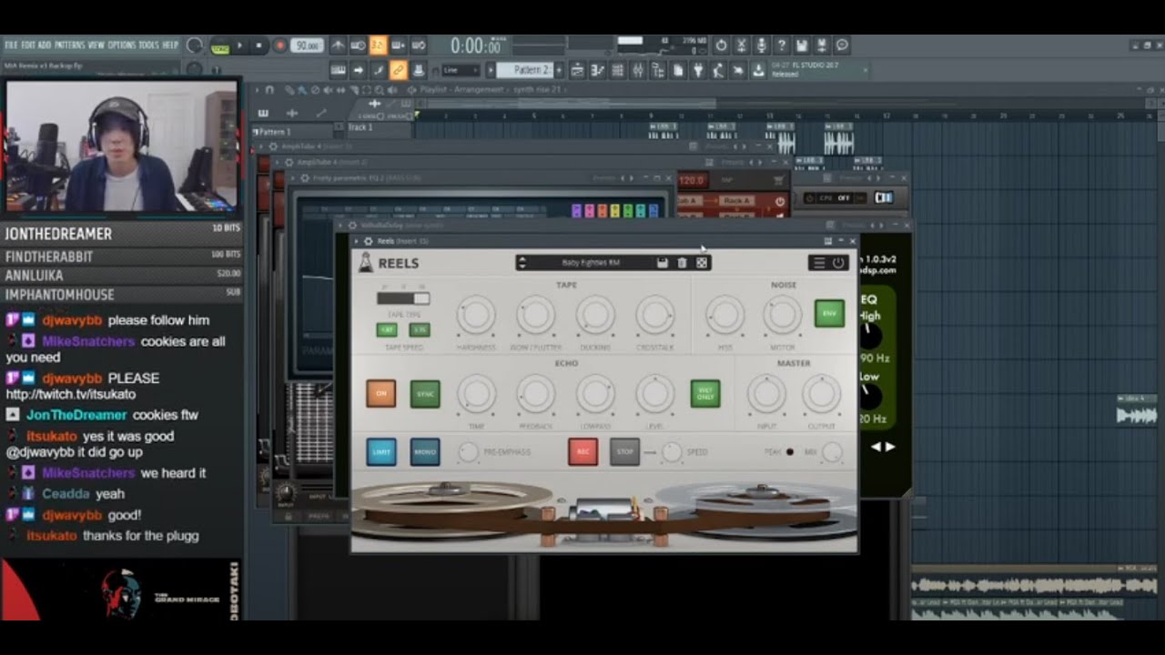Open the Reels window gear settings icon
Image resolution: width=1165 pixels, height=655 pixels.
[368, 241]
